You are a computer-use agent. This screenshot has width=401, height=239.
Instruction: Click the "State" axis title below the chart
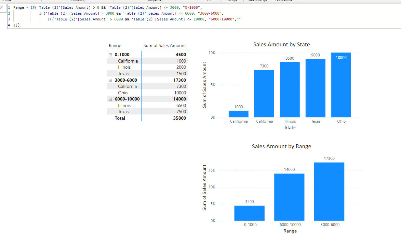click(x=290, y=127)
